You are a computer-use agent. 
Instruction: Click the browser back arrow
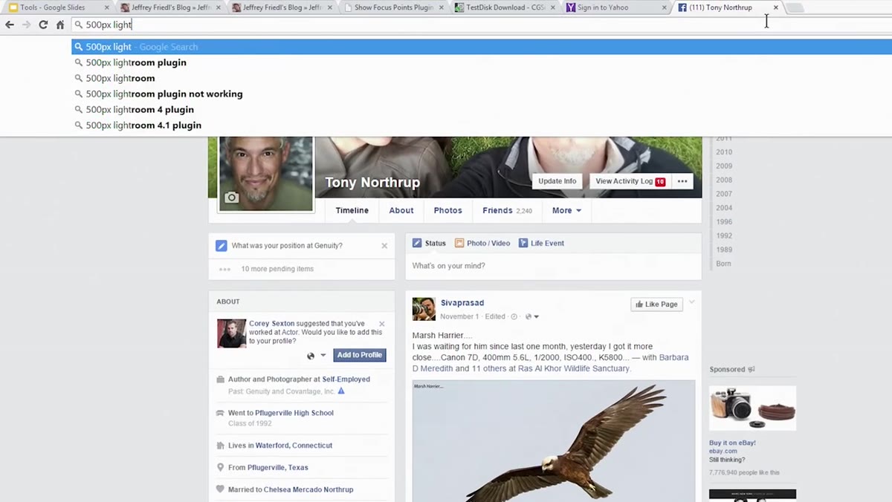click(10, 25)
